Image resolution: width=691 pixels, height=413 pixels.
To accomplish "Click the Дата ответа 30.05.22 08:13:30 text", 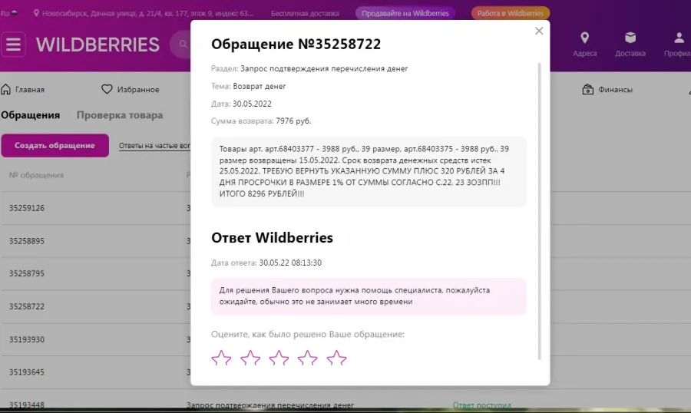I will [x=266, y=263].
